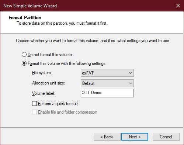
Task: Click the chevron arrow on the exFAT combo box
Action: coord(131,73)
